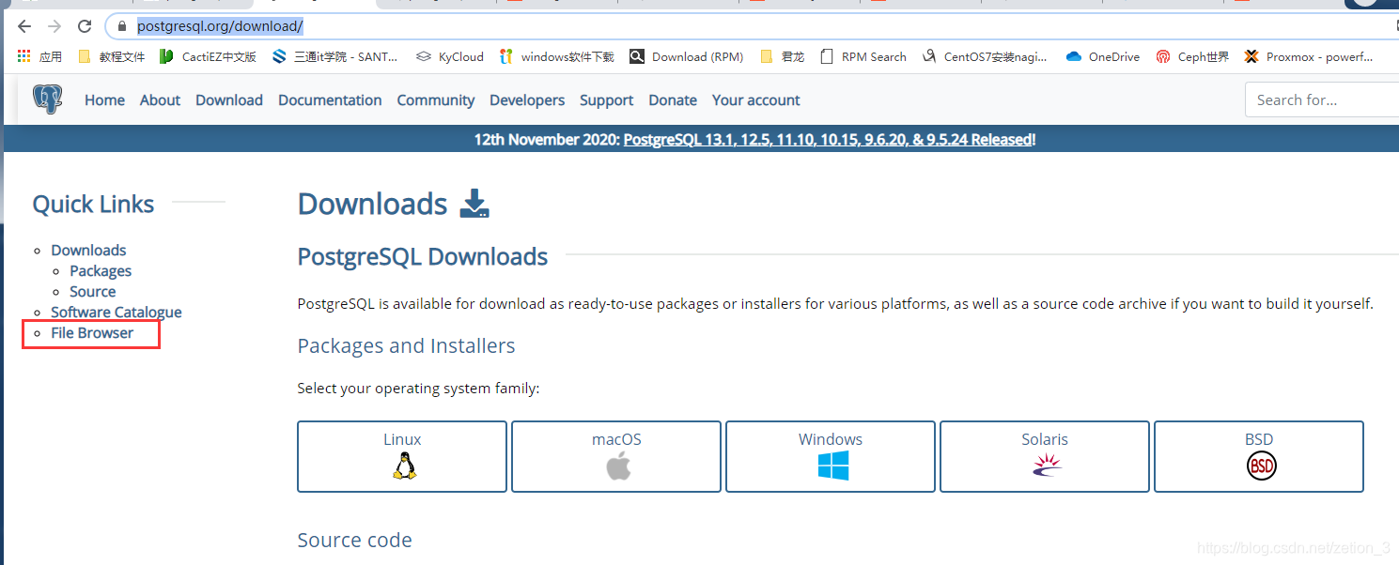Open the CentOS7安装nagi... bookmark

point(985,56)
